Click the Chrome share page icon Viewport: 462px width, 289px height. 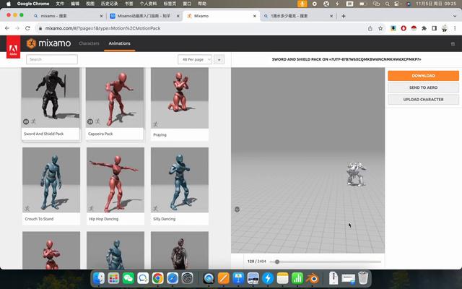(x=370, y=28)
